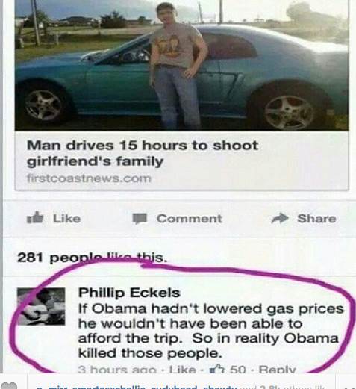Open the 'curlyhead_shawty' username at the bottom
356x389 pixels.
(x=193, y=388)
